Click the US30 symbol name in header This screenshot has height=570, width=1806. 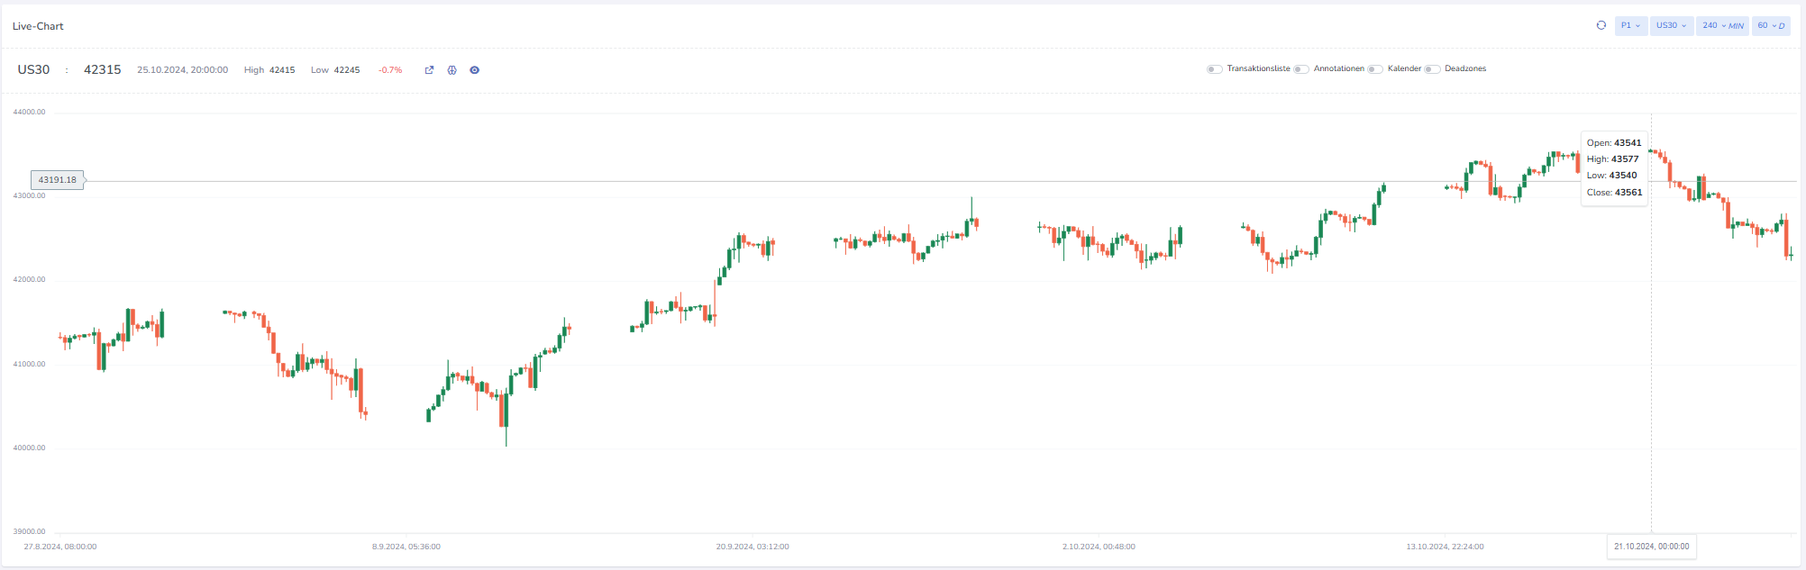pos(33,69)
